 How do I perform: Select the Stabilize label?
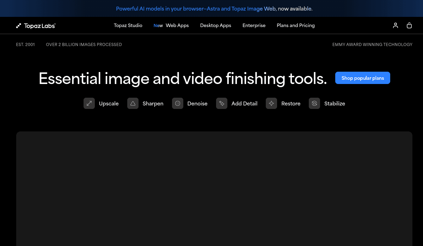[335, 103]
